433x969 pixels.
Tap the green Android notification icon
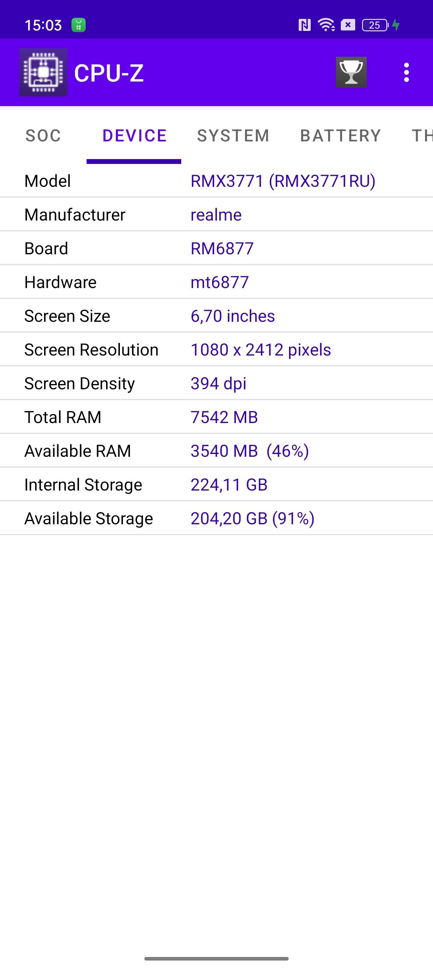(79, 25)
